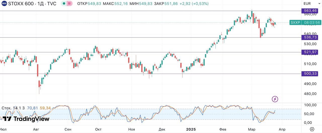This screenshot has height=133, width=322.
Task: Open the EUR currency dropdown
Action: pyautogui.click(x=307, y=4)
